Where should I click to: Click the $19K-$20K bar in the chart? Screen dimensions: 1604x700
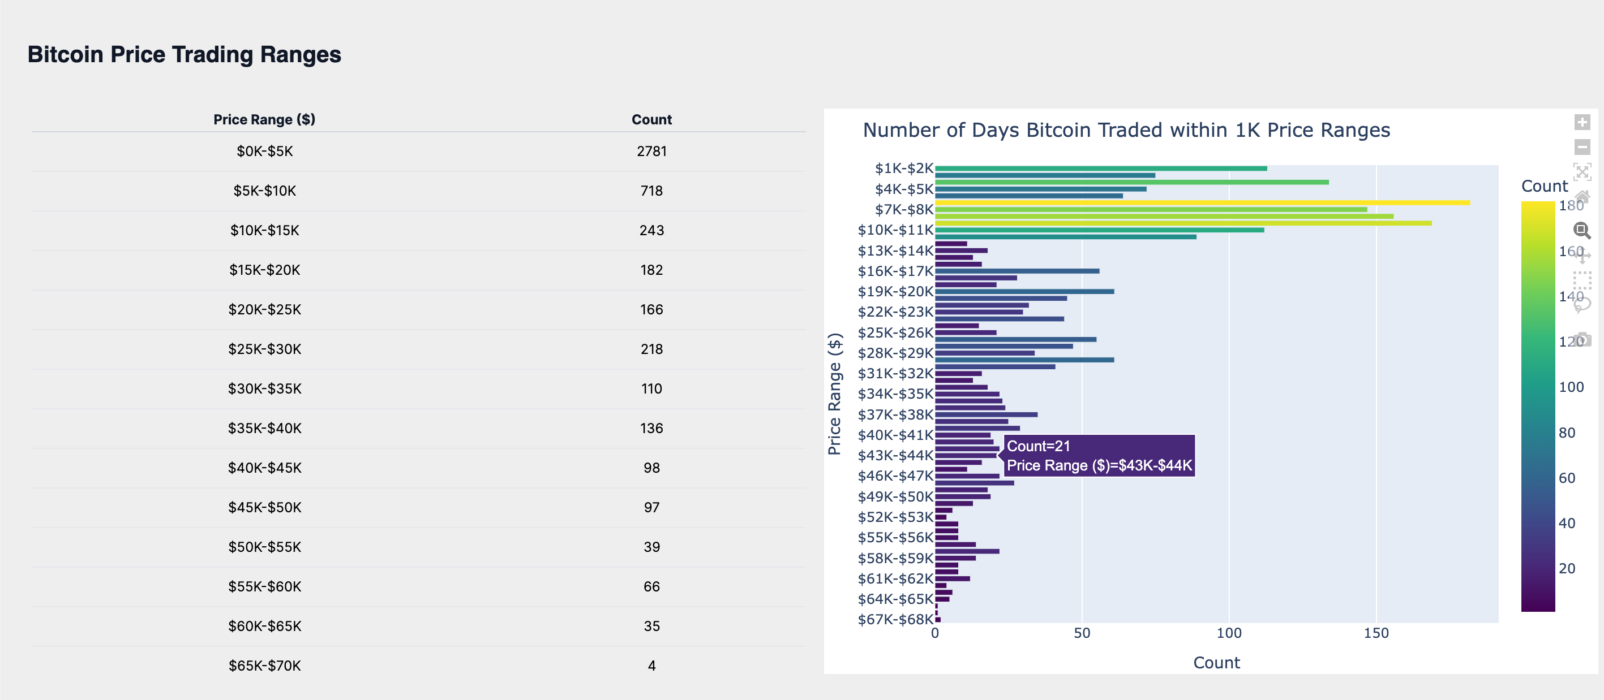1024,291
